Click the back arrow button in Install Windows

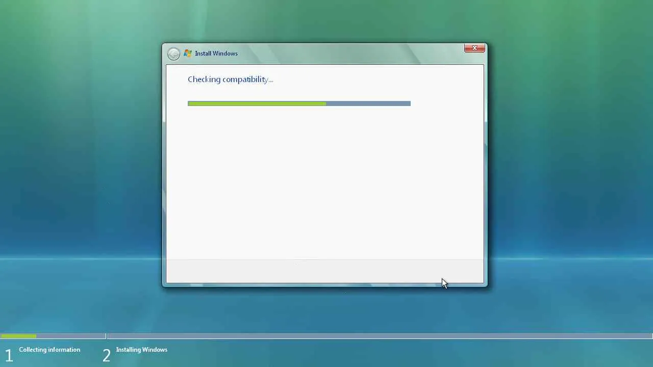173,54
